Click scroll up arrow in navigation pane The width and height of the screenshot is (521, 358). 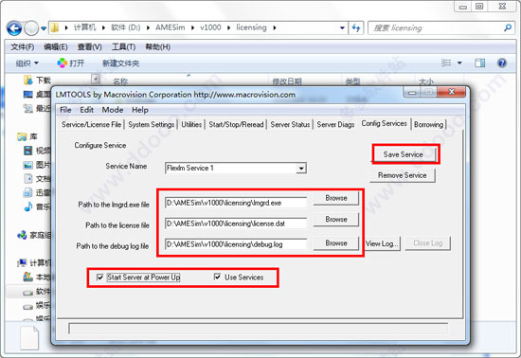(x=96, y=79)
